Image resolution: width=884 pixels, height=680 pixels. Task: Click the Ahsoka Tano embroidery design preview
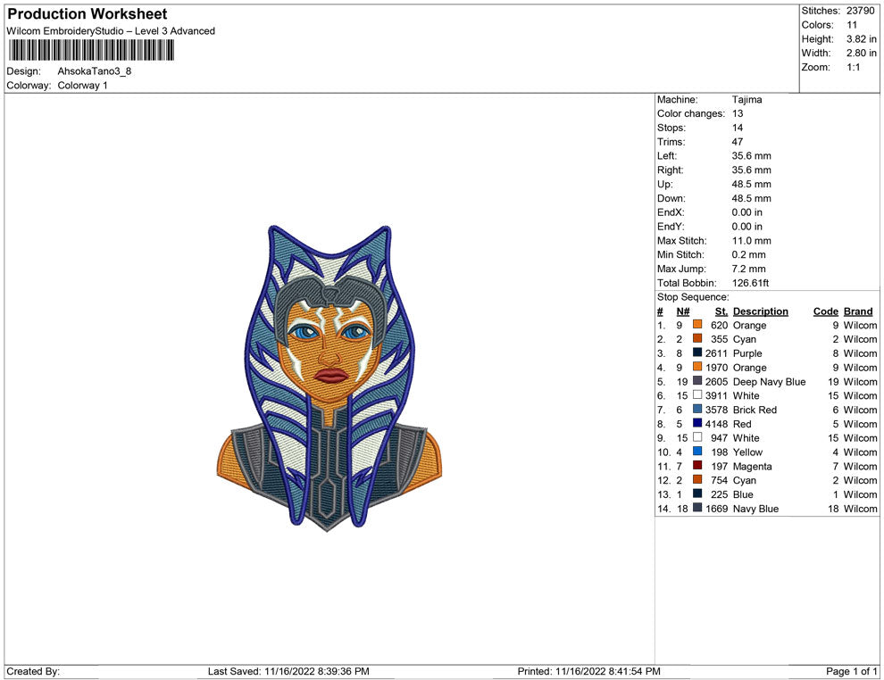[329, 378]
